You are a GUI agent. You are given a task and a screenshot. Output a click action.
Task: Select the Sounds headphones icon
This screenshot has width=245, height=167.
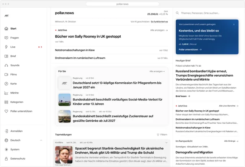coord(6,65)
